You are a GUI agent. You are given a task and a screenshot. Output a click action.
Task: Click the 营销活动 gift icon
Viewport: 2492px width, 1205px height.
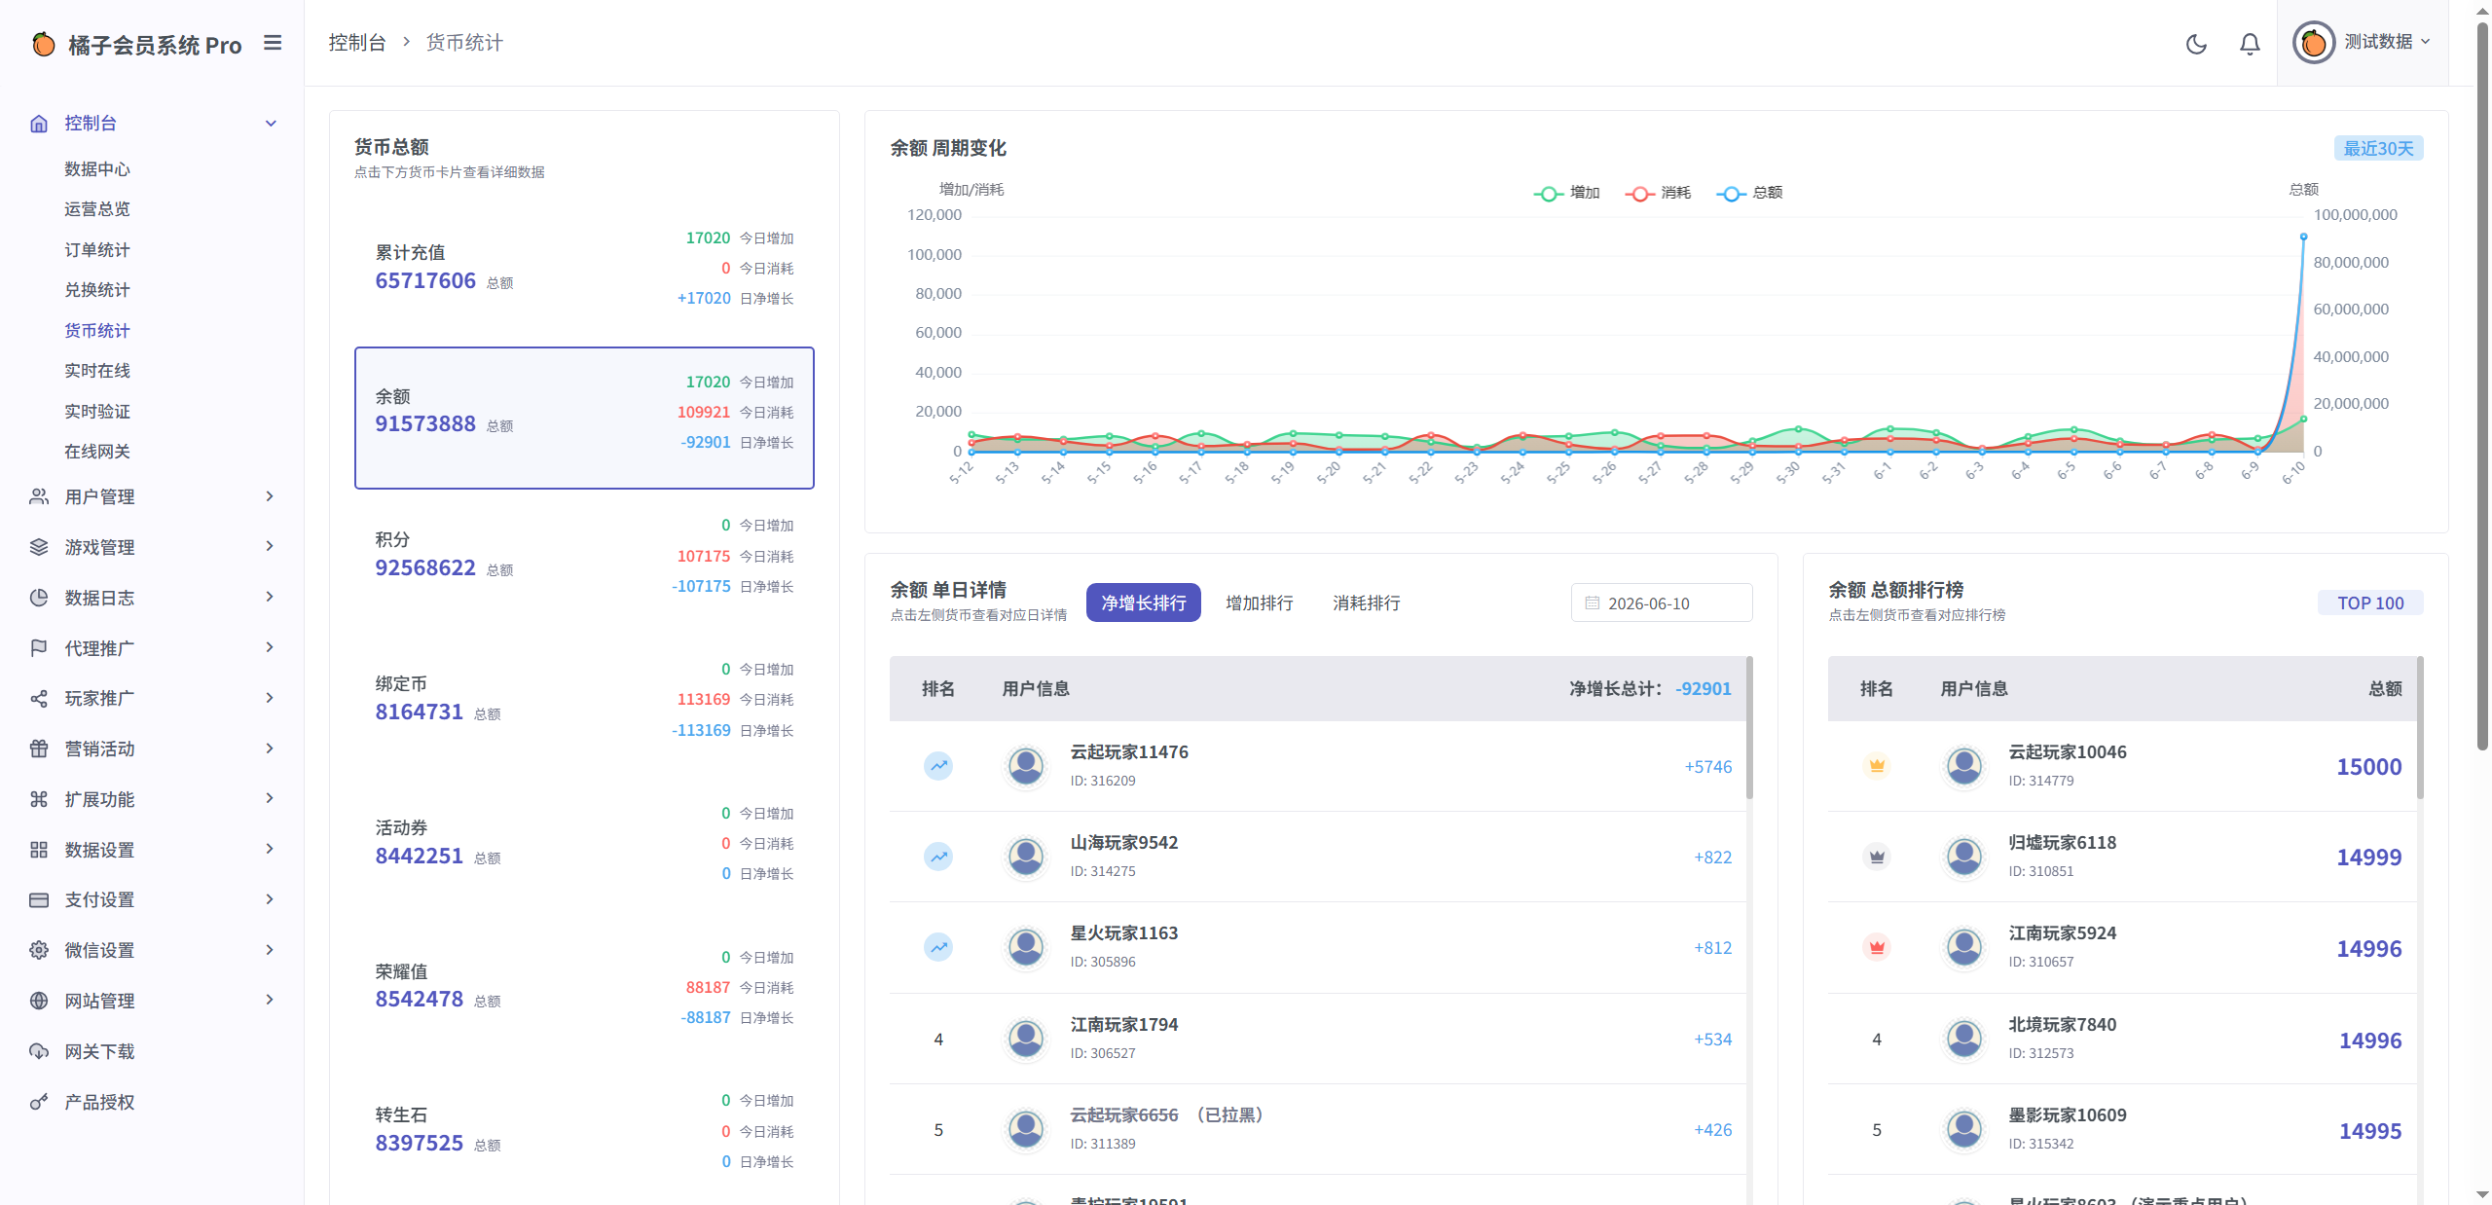tap(39, 749)
